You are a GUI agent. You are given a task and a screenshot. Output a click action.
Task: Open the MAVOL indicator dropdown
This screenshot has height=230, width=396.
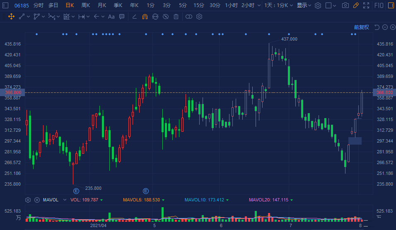65,200
